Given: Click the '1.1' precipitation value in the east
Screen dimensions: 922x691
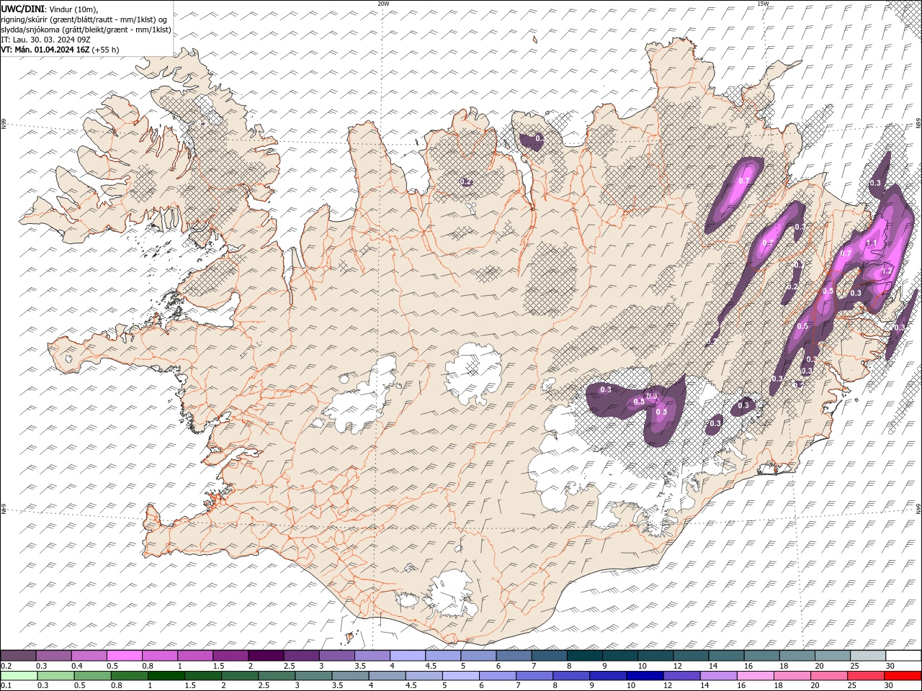Looking at the screenshot, I should (x=871, y=243).
